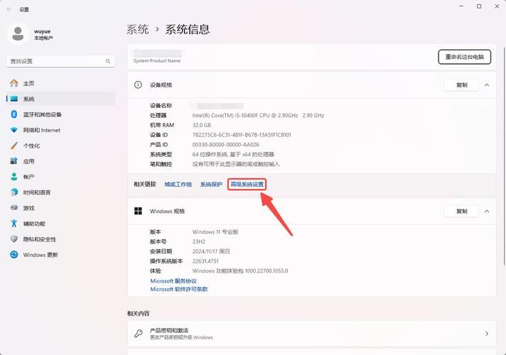506x355 pixels.
Task: Click the 应用 apps icon
Action: point(14,161)
